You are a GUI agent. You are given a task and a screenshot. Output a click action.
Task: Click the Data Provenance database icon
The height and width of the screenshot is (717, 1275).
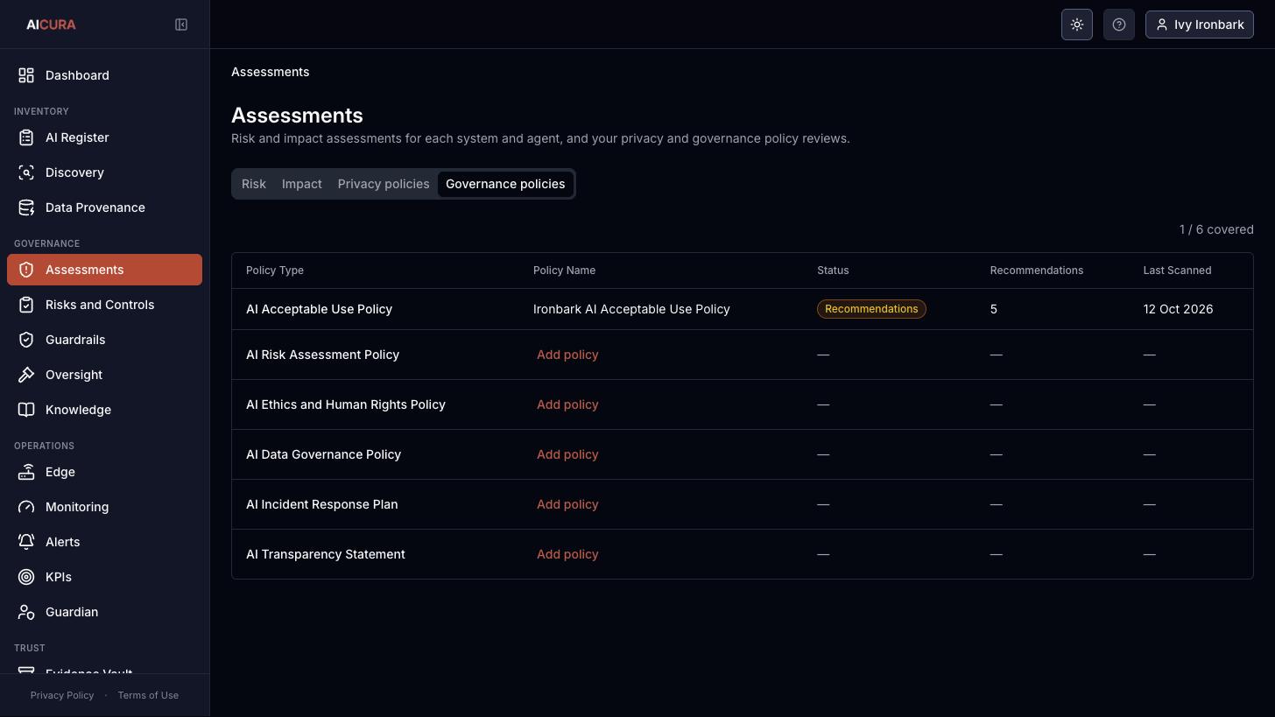click(x=26, y=207)
